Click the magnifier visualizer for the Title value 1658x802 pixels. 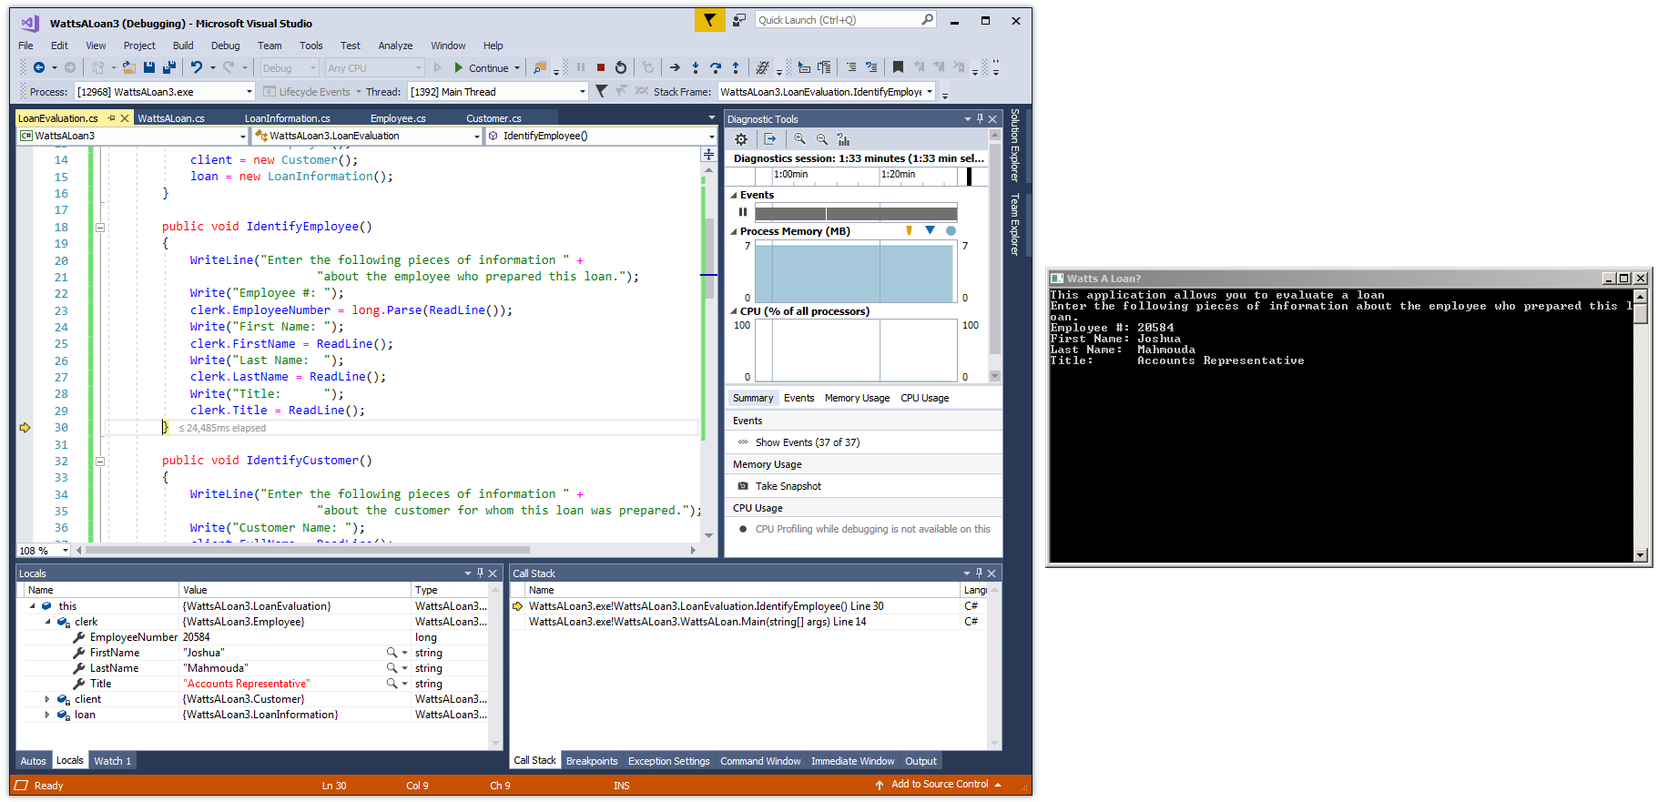(x=392, y=684)
